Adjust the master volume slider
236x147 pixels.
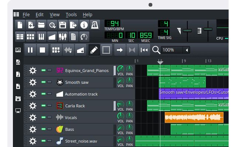(187, 31)
